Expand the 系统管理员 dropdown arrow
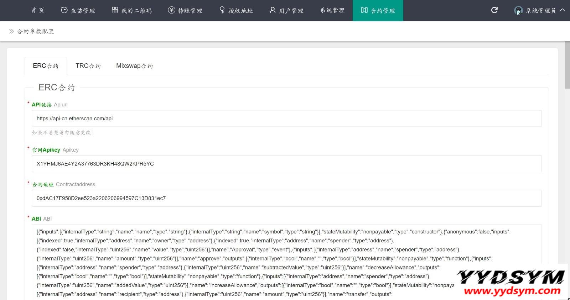This screenshot has height=300, width=570. click(563, 10)
